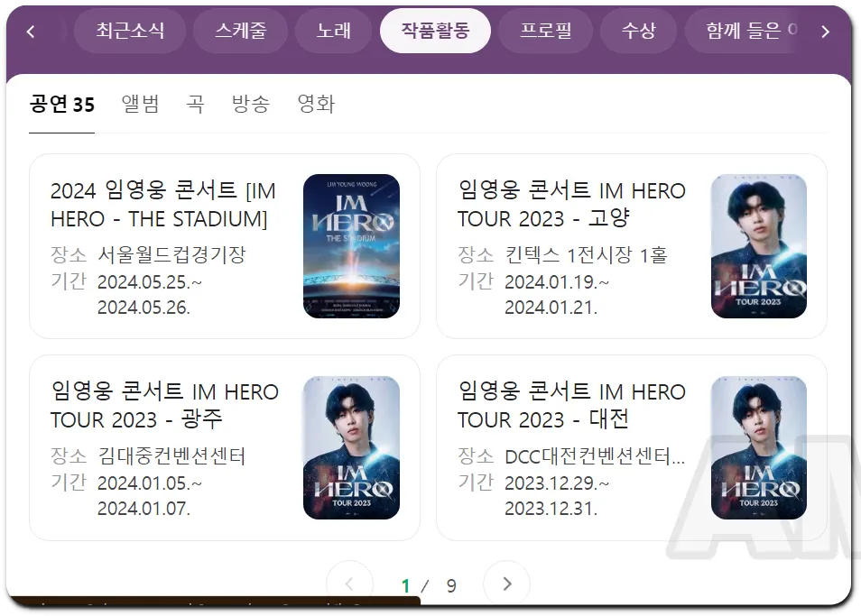Switch to the 스케줄 tab
This screenshot has height=616, width=861.
240,31
